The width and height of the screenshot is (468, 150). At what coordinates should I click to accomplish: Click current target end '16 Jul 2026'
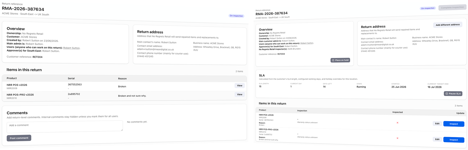(x=434, y=87)
